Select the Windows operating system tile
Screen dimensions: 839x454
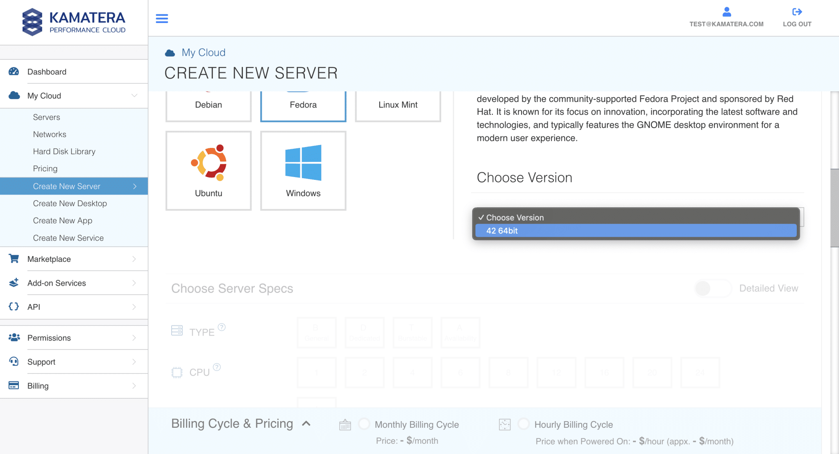pyautogui.click(x=303, y=170)
